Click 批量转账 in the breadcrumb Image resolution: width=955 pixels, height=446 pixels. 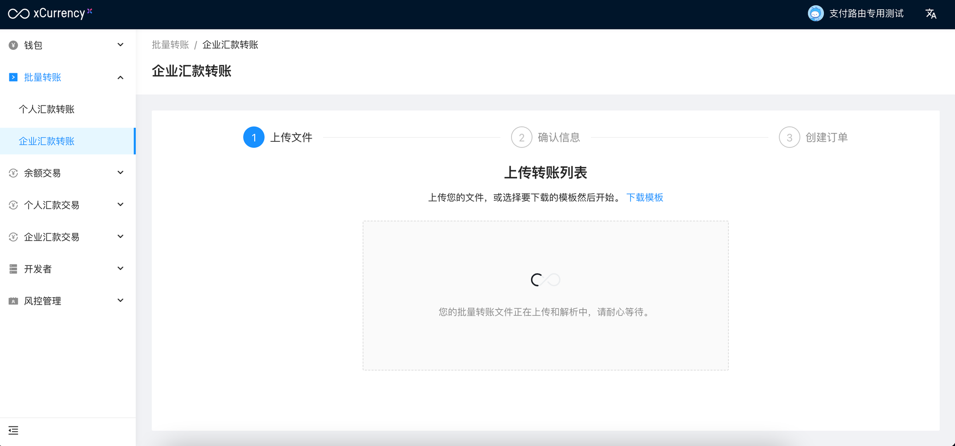(x=170, y=45)
